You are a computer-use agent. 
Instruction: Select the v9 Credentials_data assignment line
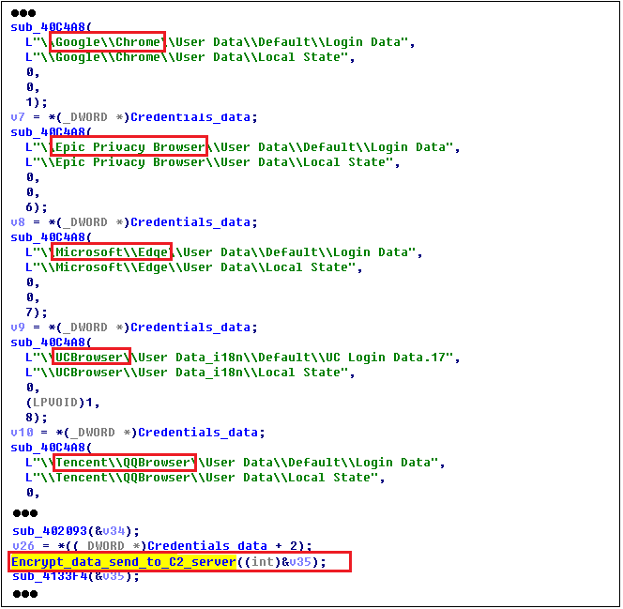tap(134, 327)
